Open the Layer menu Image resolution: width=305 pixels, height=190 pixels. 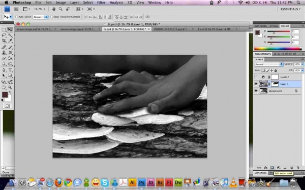75,3
